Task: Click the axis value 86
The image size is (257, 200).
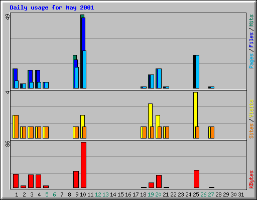Action: (8, 143)
